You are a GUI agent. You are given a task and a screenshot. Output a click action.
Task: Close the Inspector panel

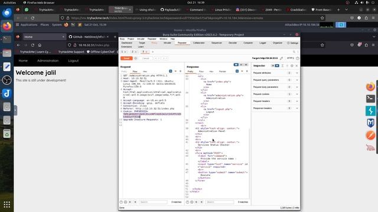coord(296,65)
